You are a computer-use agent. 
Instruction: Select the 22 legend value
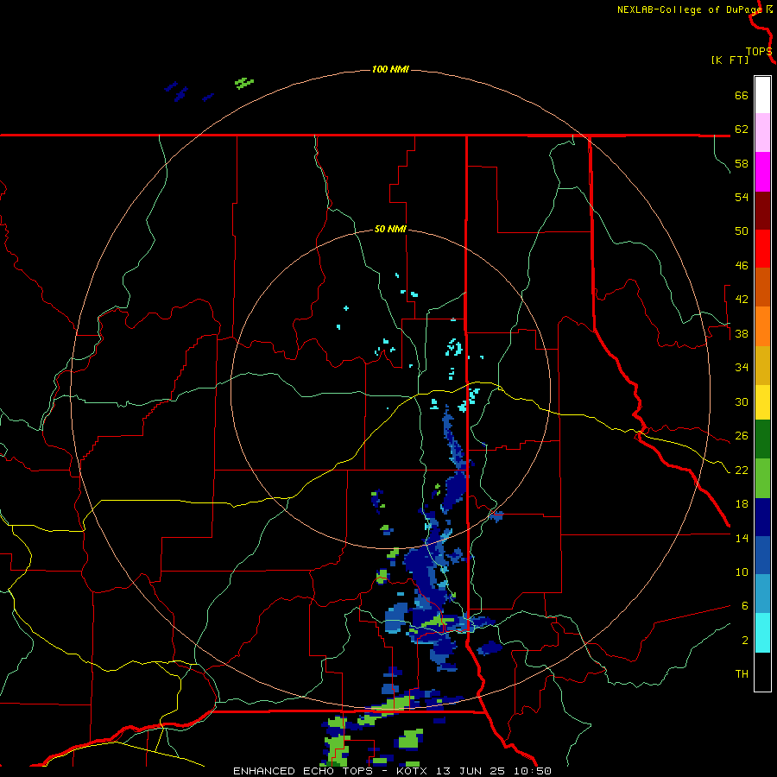(742, 471)
